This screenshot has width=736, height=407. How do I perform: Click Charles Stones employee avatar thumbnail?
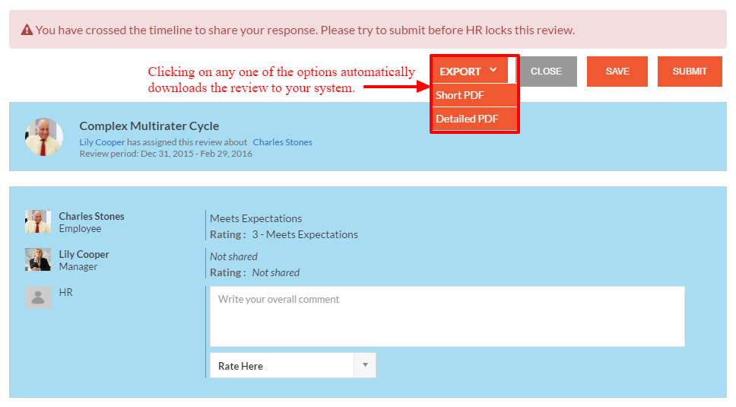pyautogui.click(x=38, y=221)
